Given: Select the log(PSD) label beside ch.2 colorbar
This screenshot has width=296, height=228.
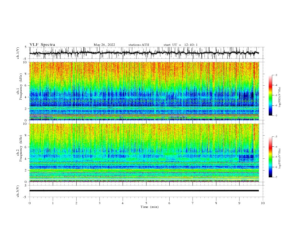Looking at the screenshot, I should coord(280,159).
